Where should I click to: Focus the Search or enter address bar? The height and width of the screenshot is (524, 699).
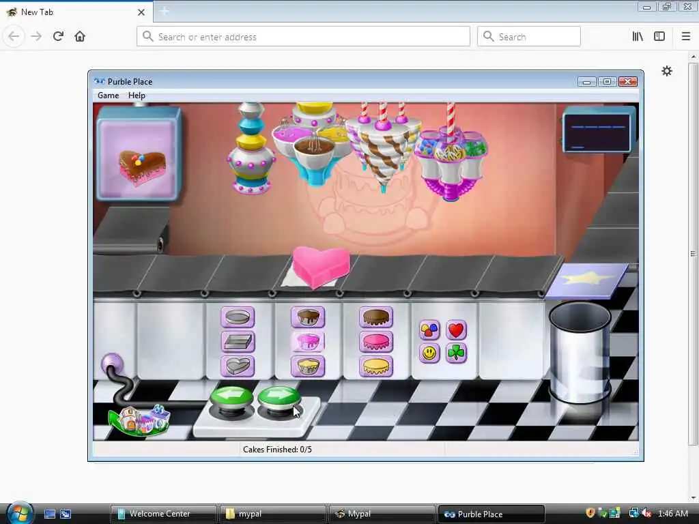click(x=303, y=37)
